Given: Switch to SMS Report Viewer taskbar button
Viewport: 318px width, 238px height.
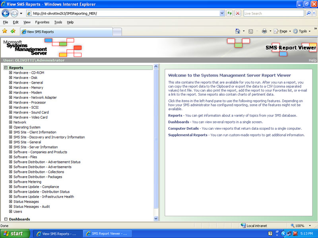Looking at the screenshot, I should (x=107, y=234).
